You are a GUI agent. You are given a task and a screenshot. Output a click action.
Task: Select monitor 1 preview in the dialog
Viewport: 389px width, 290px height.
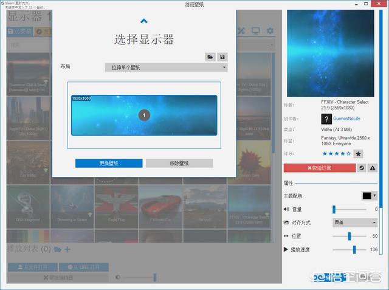click(144, 115)
